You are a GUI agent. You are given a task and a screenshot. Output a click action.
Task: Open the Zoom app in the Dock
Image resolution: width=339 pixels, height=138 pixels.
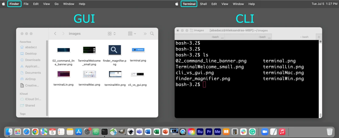coord(265,132)
